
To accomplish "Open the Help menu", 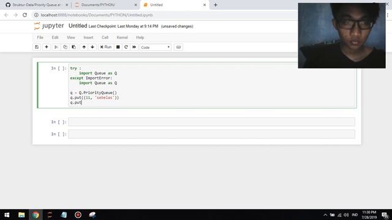I will click(x=140, y=37).
